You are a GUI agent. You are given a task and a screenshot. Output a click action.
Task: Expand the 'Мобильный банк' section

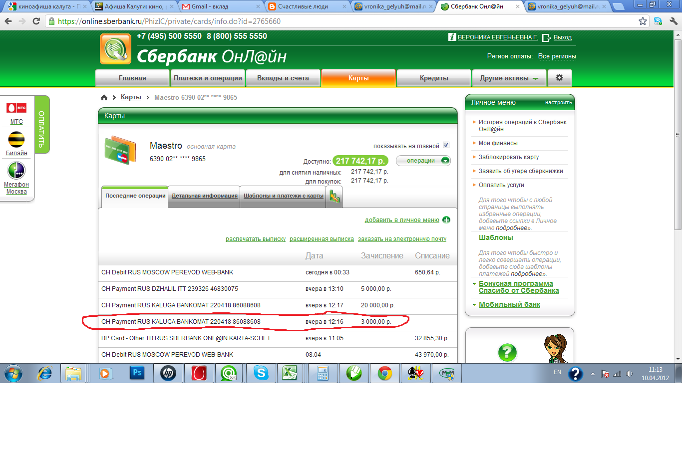click(x=509, y=304)
